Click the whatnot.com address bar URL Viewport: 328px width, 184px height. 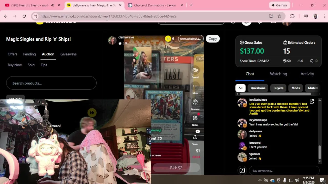coord(108,16)
